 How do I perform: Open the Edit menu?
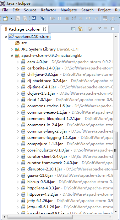pyautogui.click(x=16, y=10)
